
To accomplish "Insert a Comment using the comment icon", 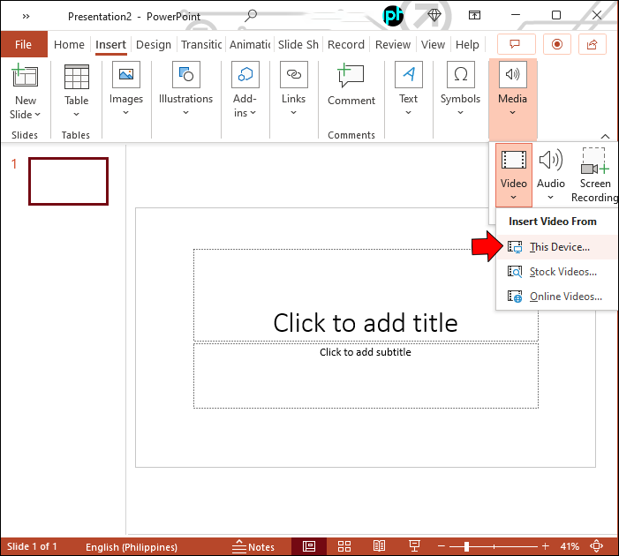I will [x=351, y=75].
